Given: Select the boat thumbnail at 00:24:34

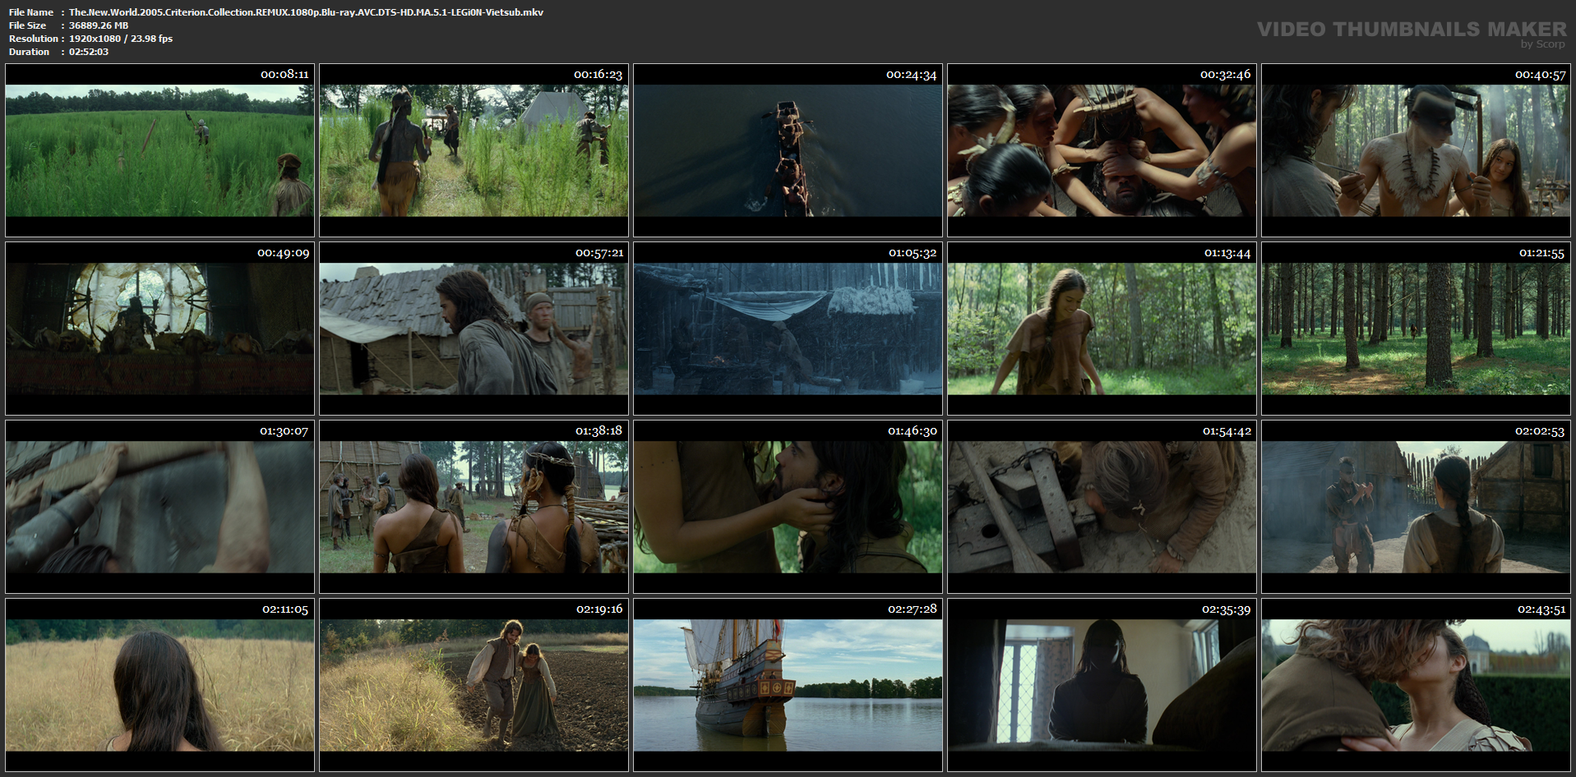Looking at the screenshot, I should pos(788,150).
